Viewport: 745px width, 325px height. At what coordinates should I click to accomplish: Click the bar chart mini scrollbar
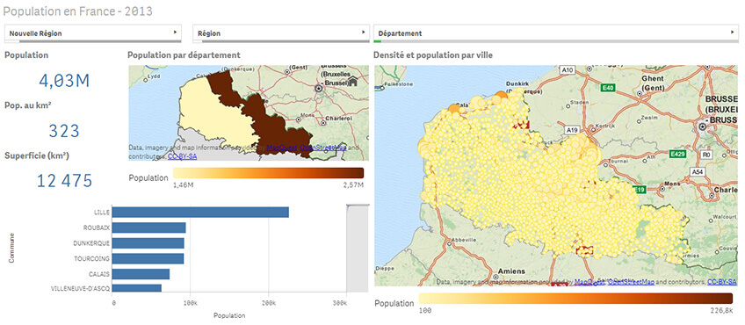click(358, 248)
